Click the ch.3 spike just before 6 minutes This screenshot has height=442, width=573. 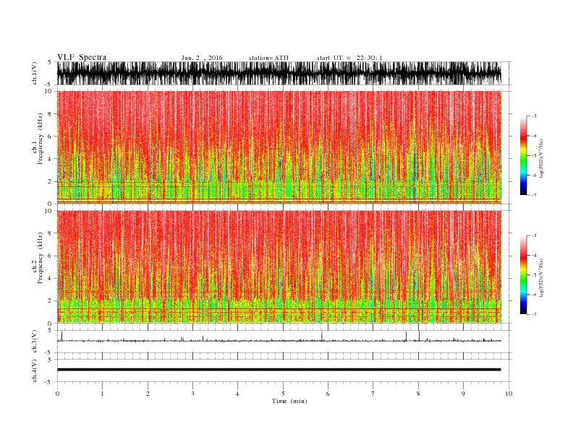pos(322,336)
